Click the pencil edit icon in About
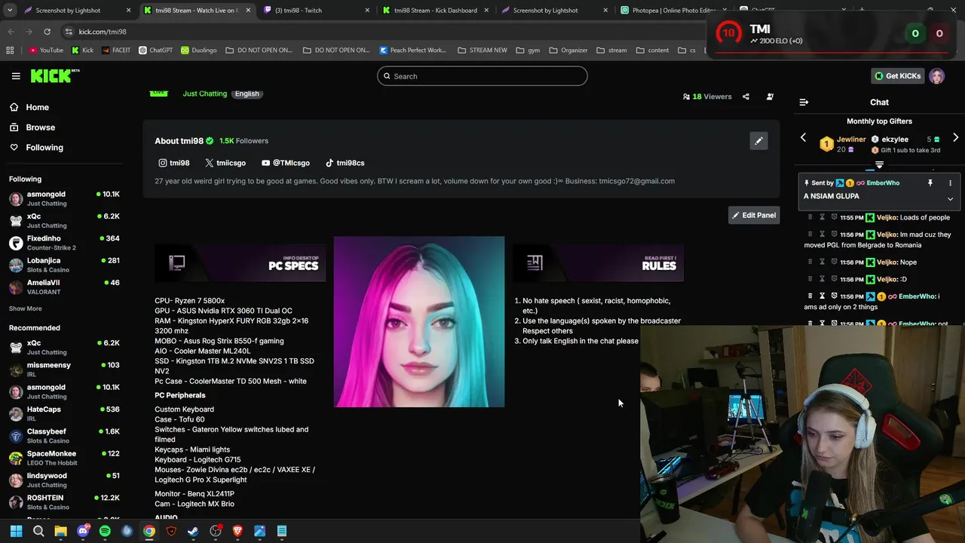Screen dimensions: 965x543 758,141
